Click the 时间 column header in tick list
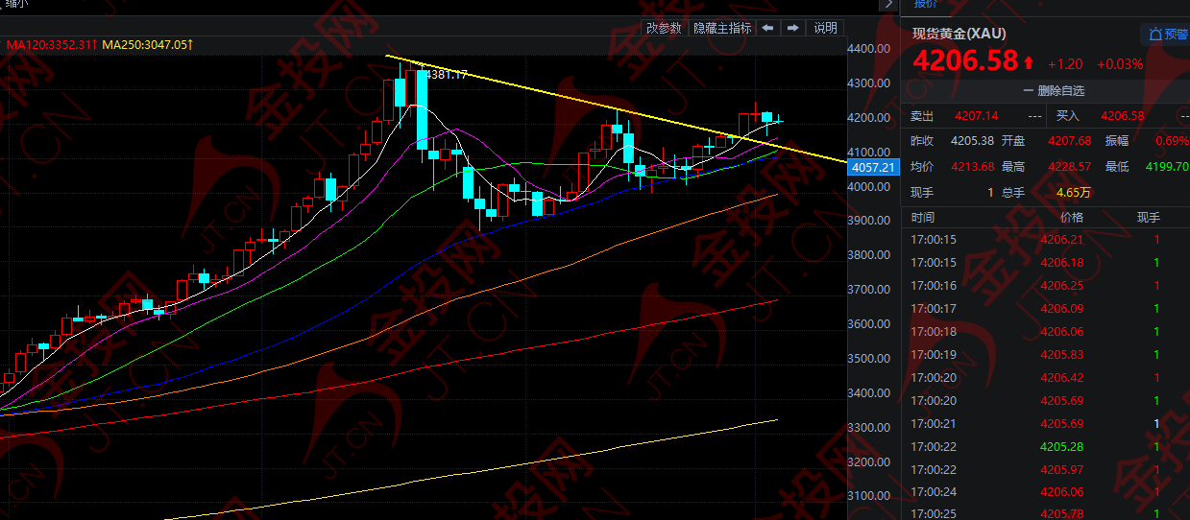This screenshot has height=520, width=1190. [x=922, y=218]
